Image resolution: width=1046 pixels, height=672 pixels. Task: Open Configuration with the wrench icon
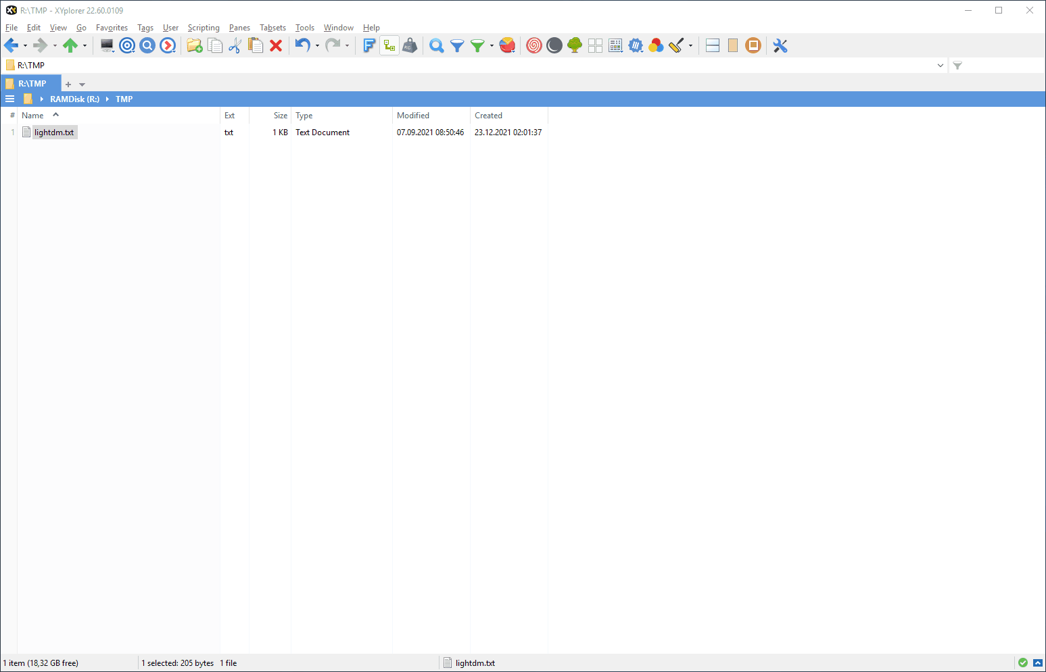pos(780,45)
